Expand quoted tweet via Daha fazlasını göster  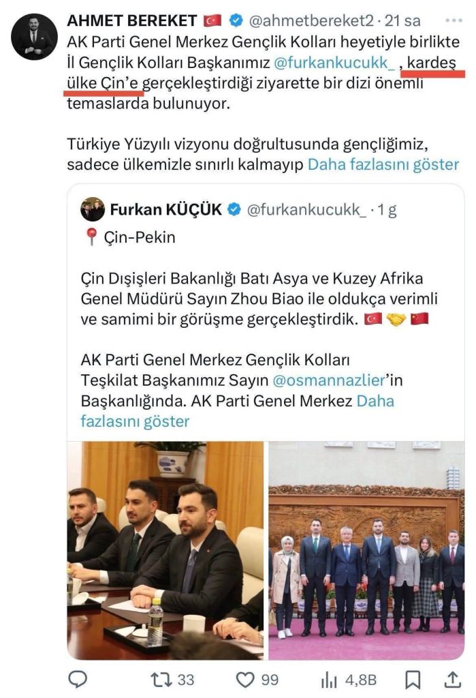coord(237,411)
